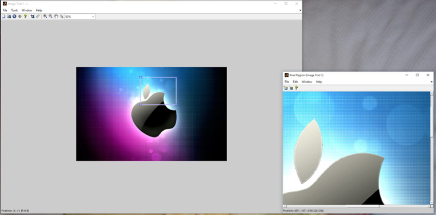
Task: Click the Pixel info readout in Pixel Region status bar
Action: coord(303,210)
